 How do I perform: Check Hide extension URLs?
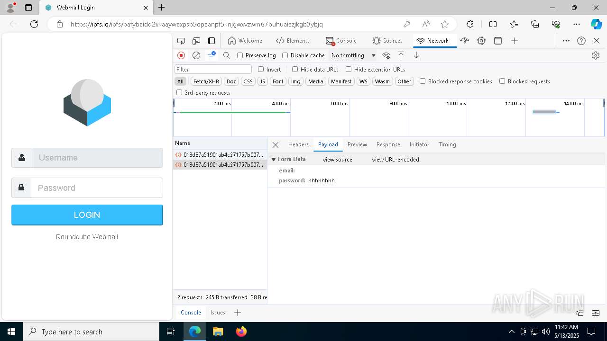point(349,69)
